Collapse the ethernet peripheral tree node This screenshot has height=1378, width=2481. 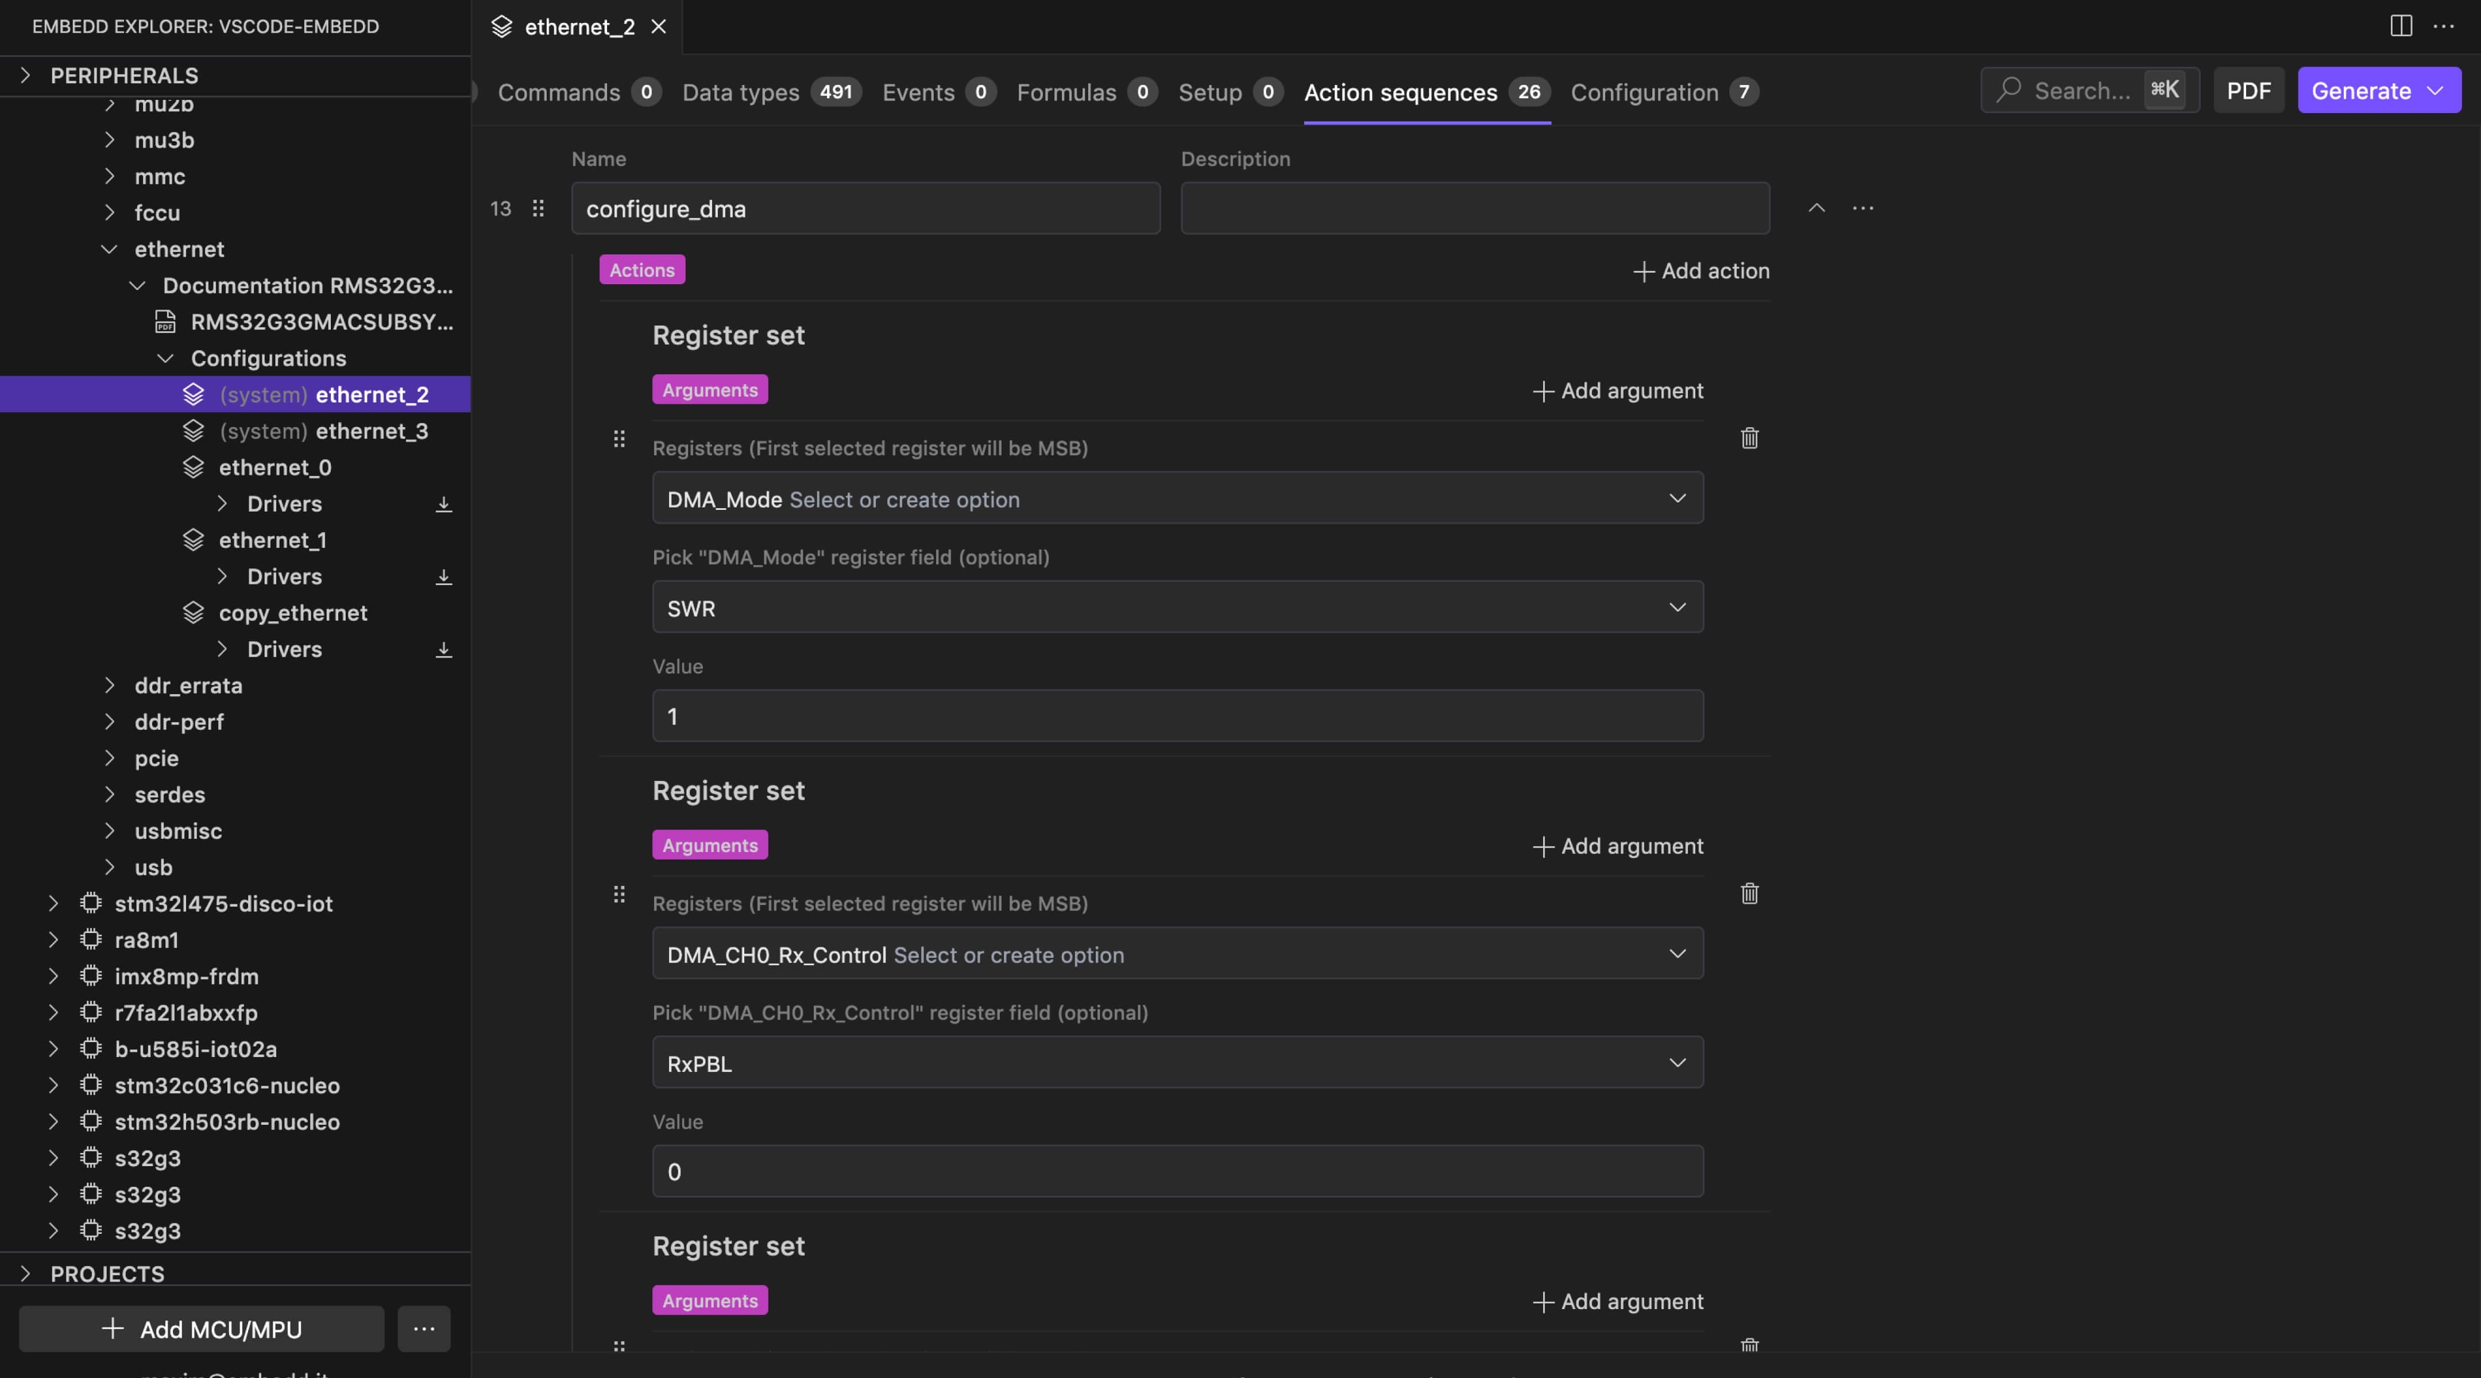(x=110, y=249)
